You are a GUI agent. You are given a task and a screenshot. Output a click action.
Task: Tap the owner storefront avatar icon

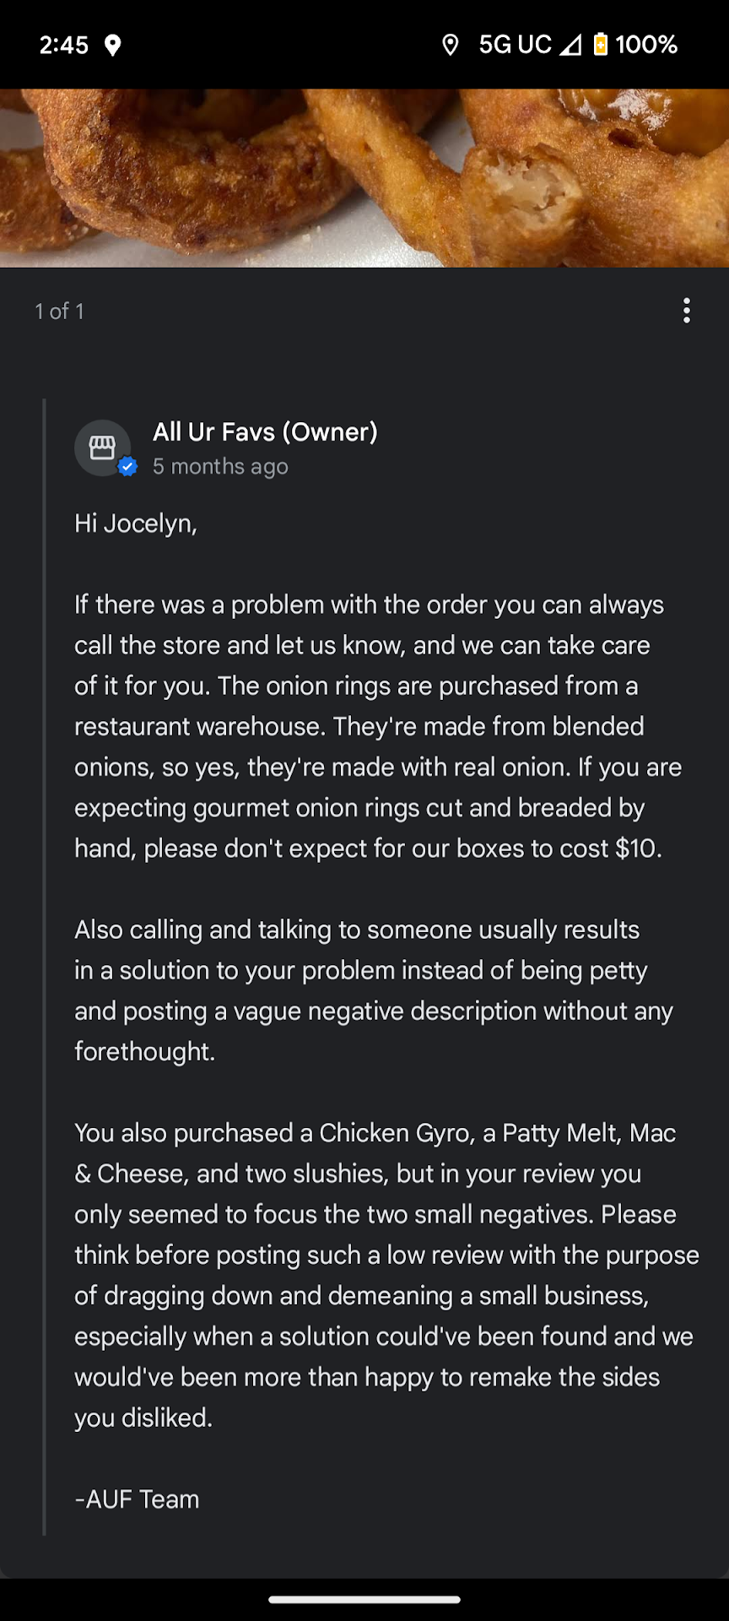(102, 447)
